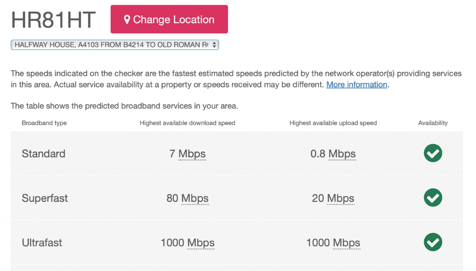
Task: Click the Superfast availability green checkmark
Action: click(x=433, y=198)
